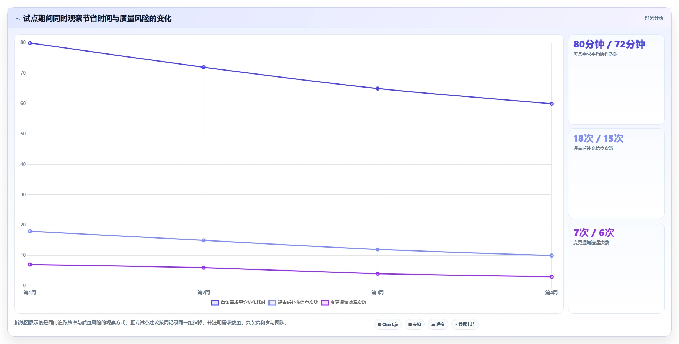The height and width of the screenshot is (344, 679).
Task: Click the 每条需求平均协作耗时 caption in the stat card
Action: point(596,54)
